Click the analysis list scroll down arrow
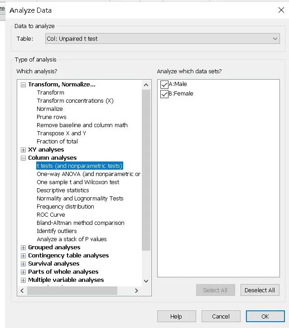Viewport: 289px width, 328px height. 146,281
